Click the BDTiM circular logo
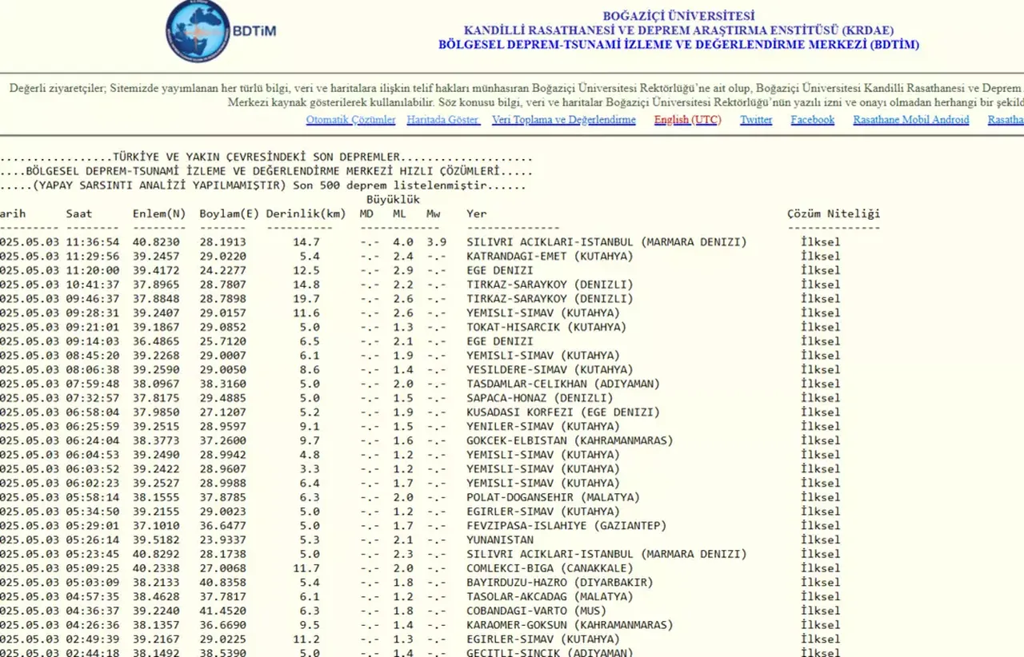The width and height of the screenshot is (1024, 657). (198, 31)
